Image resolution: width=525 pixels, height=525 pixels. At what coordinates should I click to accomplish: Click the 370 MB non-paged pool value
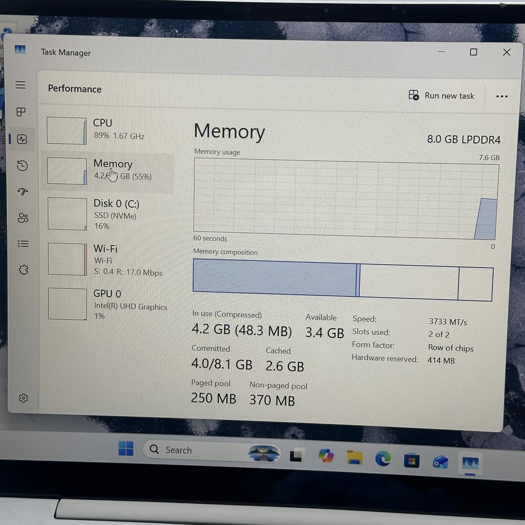(272, 400)
